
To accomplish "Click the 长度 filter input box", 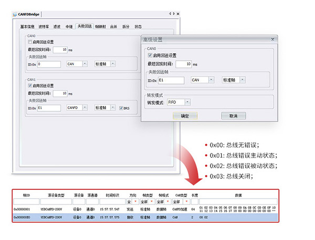I will 195,202.
